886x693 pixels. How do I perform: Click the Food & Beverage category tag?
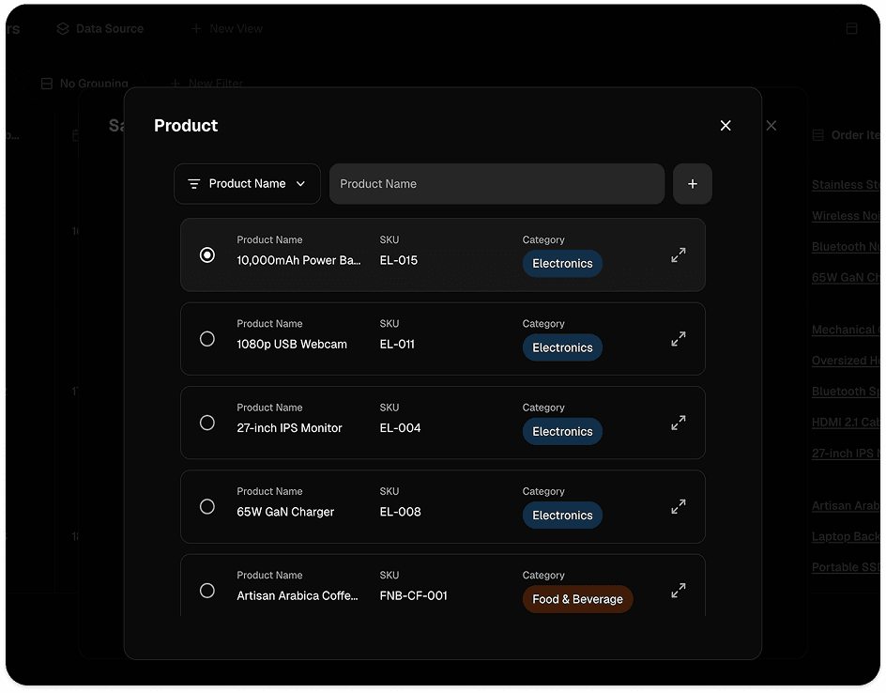click(x=577, y=599)
